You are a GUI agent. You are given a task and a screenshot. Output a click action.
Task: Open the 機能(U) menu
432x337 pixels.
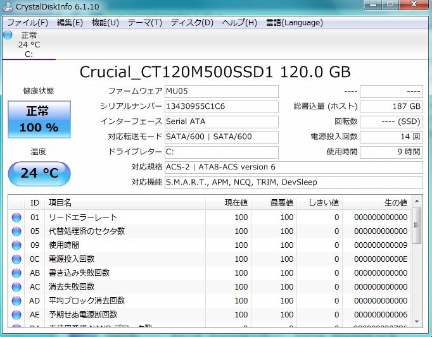pyautogui.click(x=105, y=23)
